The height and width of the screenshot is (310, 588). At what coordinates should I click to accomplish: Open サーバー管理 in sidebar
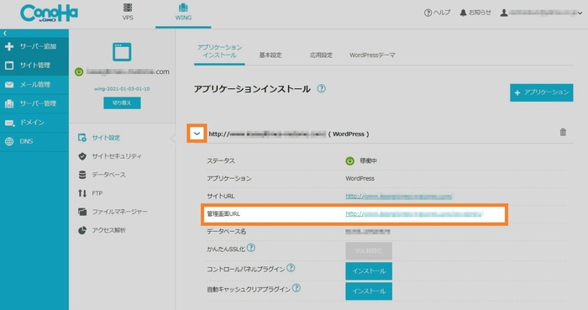point(34,103)
